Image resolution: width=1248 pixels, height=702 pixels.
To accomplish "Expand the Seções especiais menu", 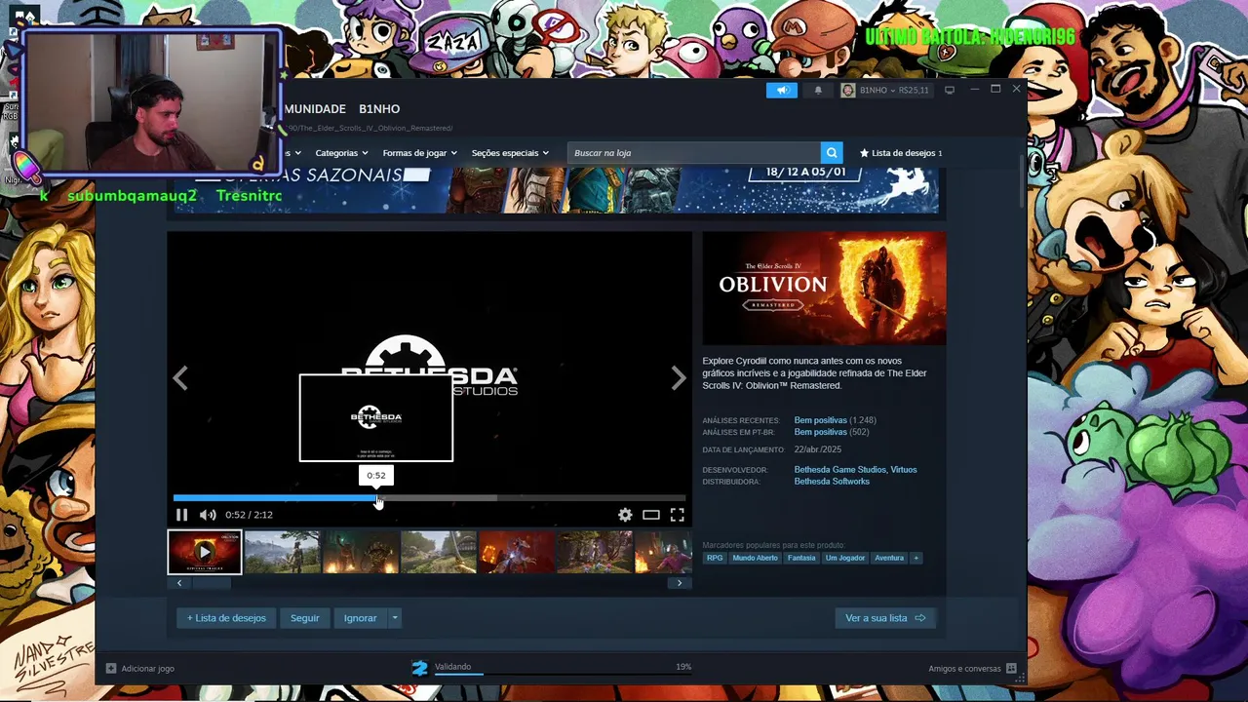I will pos(510,153).
